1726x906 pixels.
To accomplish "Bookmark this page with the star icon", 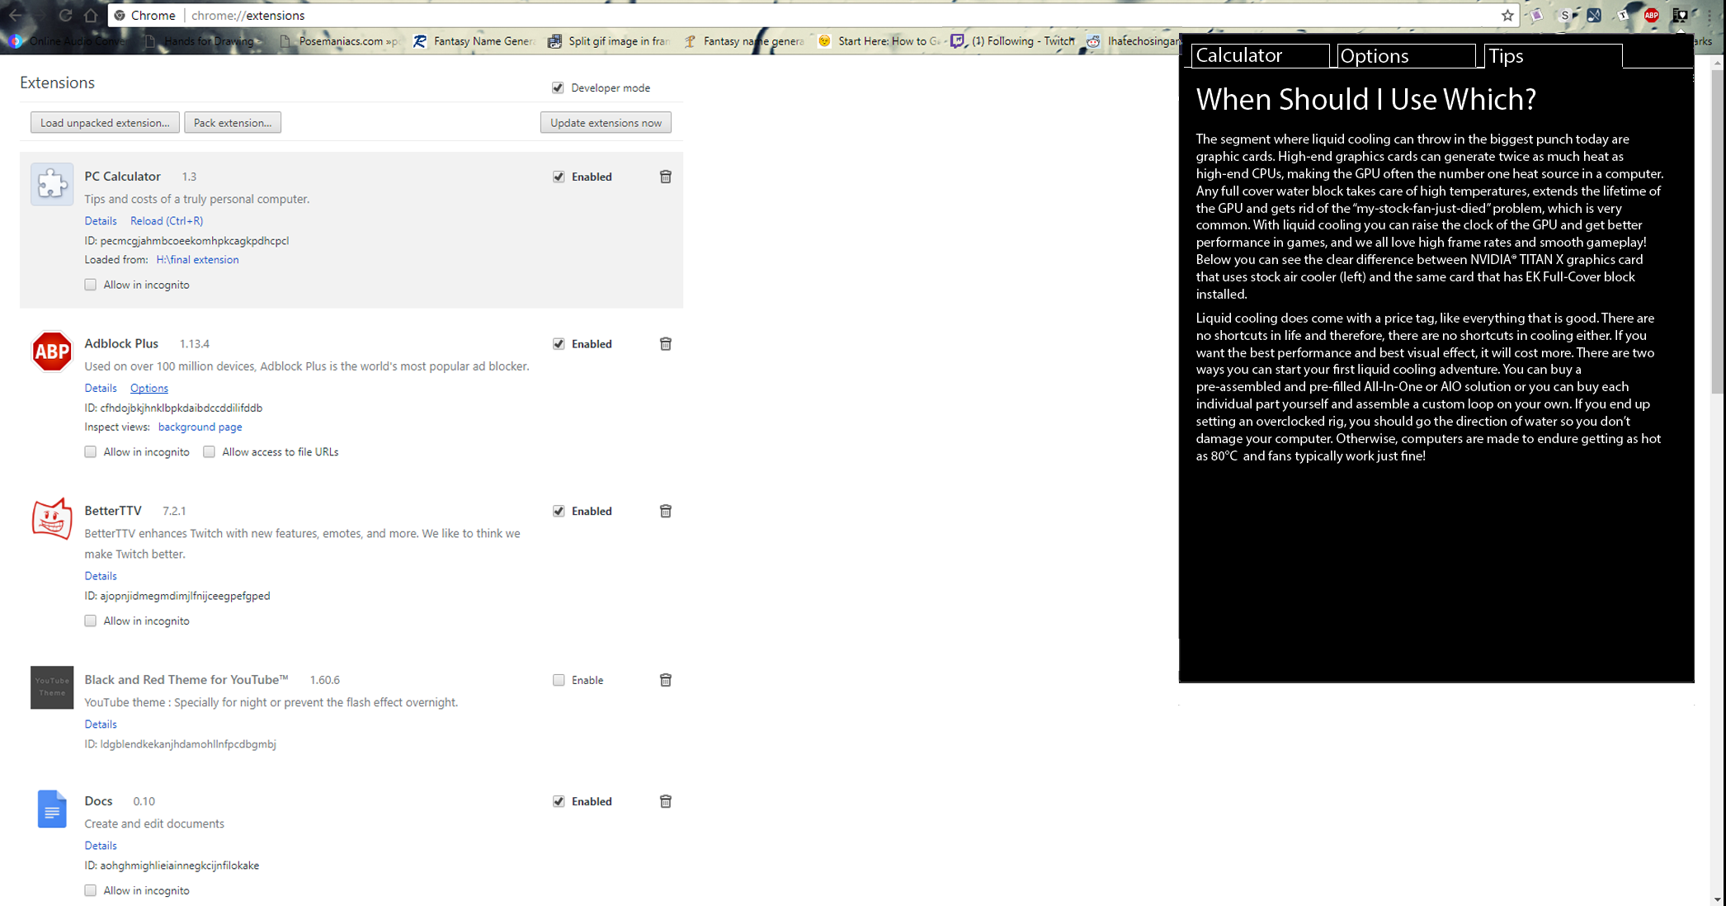I will pyautogui.click(x=1507, y=15).
